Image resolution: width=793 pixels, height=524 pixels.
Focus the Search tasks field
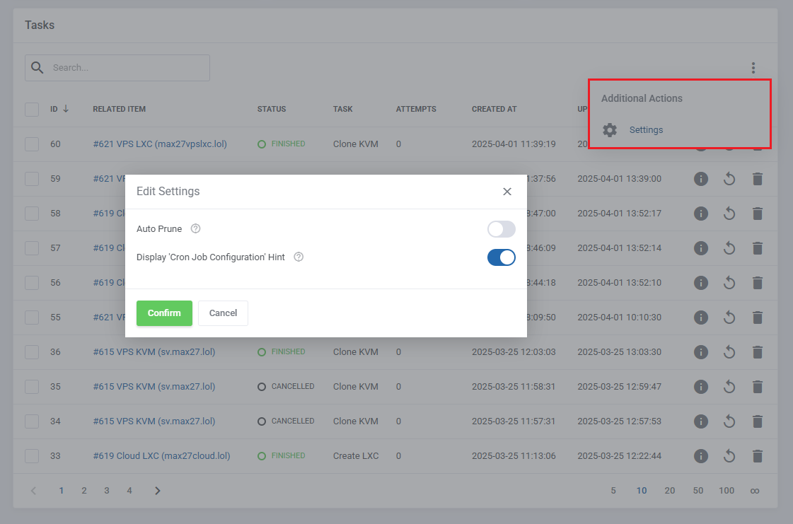[x=117, y=68]
